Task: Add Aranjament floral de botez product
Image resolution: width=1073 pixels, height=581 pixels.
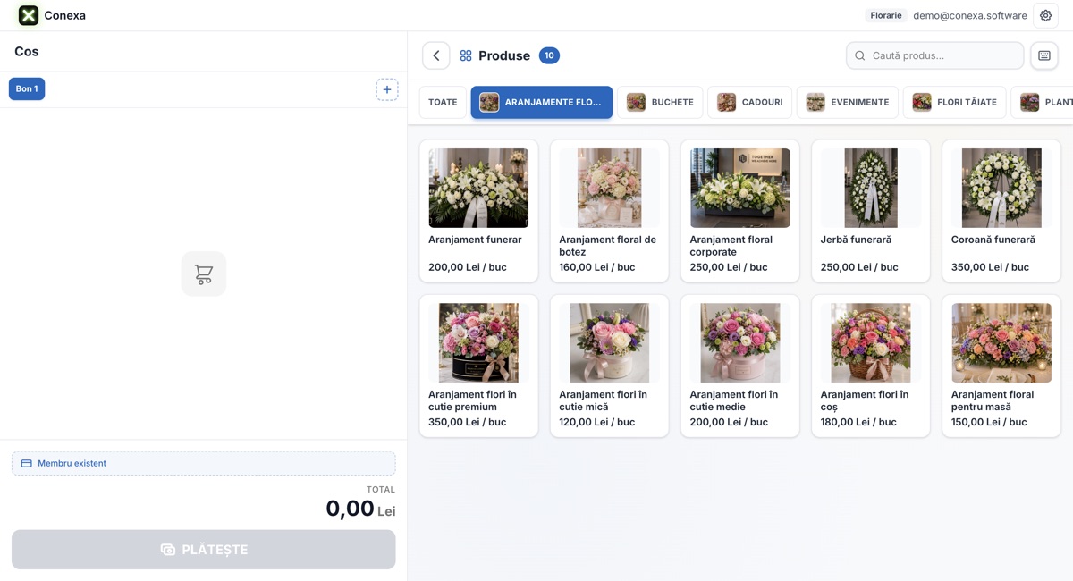Action: tap(609, 211)
